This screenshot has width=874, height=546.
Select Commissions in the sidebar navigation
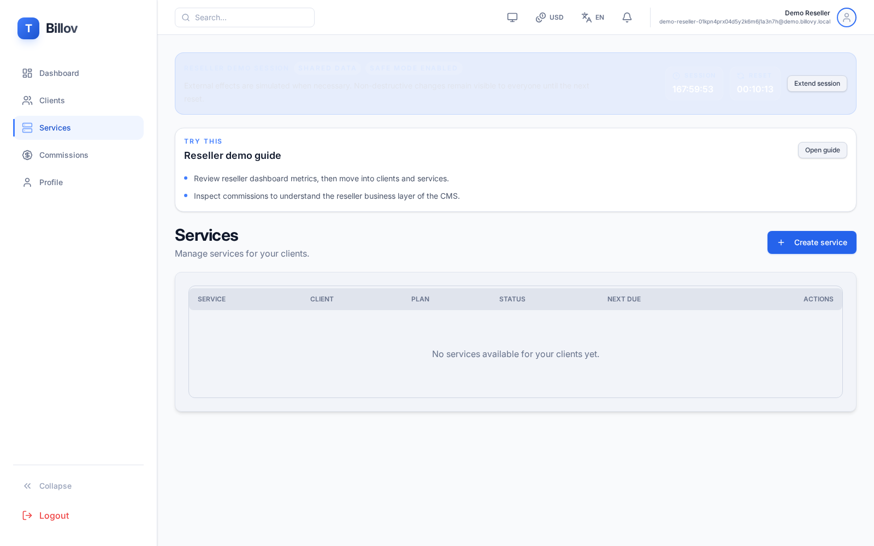[63, 155]
